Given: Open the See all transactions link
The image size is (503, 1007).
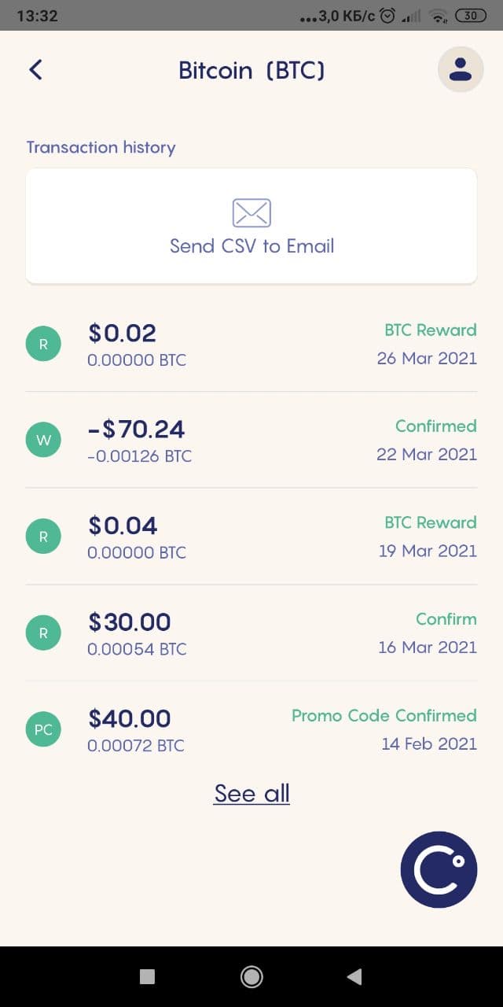Looking at the screenshot, I should (x=251, y=793).
